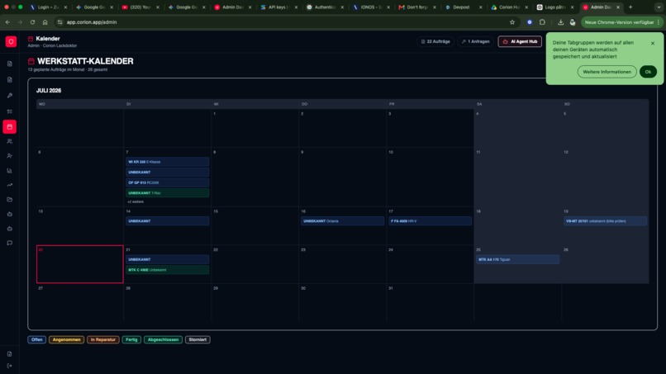Open the Chrome extensions puzzle icon
Image resolution: width=666 pixels, height=374 pixels.
point(542,22)
